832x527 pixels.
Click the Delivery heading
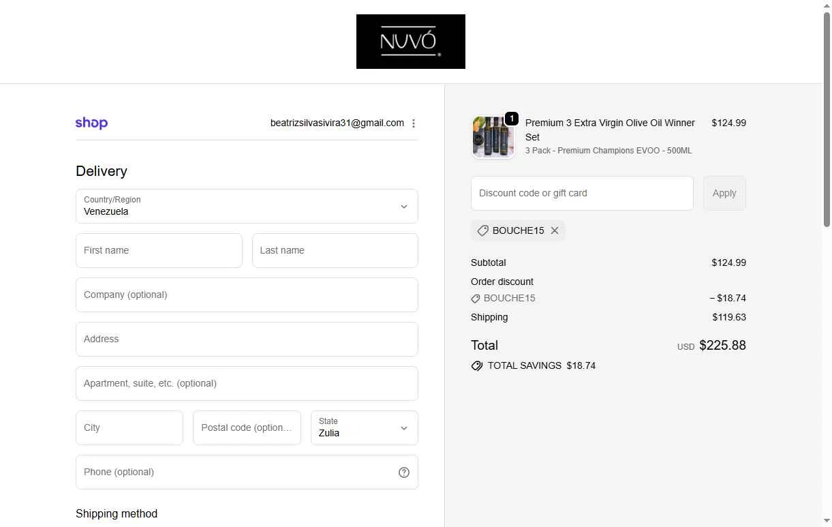[102, 171]
